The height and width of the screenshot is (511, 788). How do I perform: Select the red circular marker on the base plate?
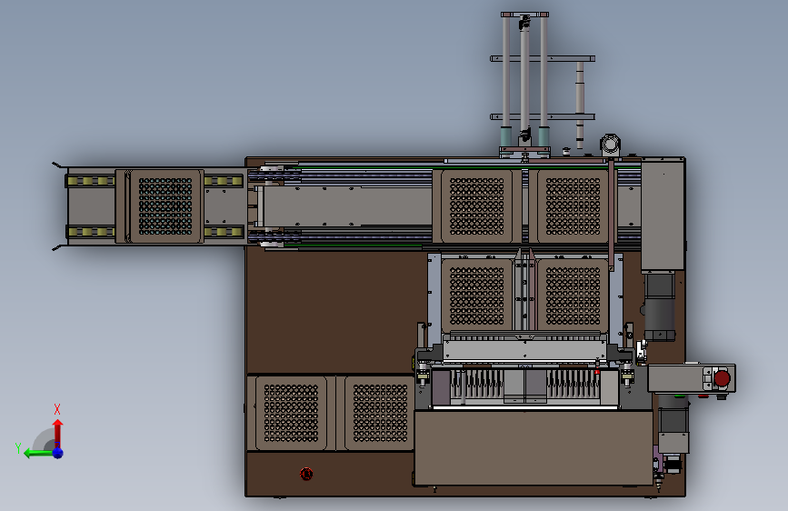click(x=306, y=474)
